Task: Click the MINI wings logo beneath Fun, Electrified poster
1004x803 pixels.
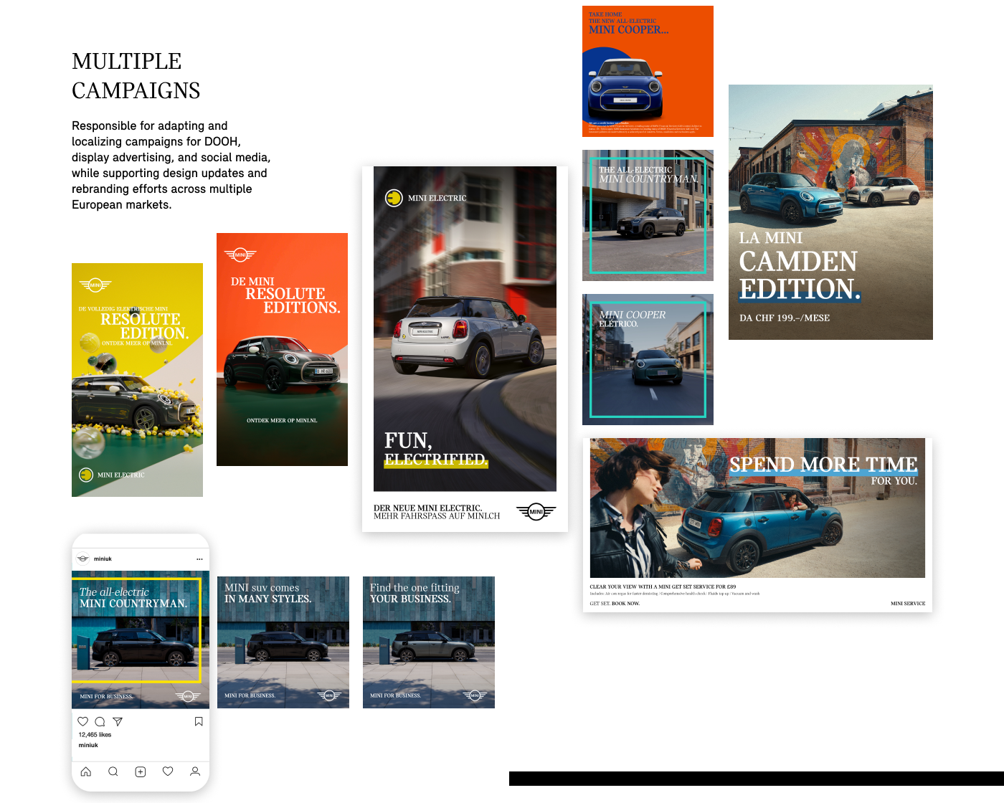Action: point(536,511)
